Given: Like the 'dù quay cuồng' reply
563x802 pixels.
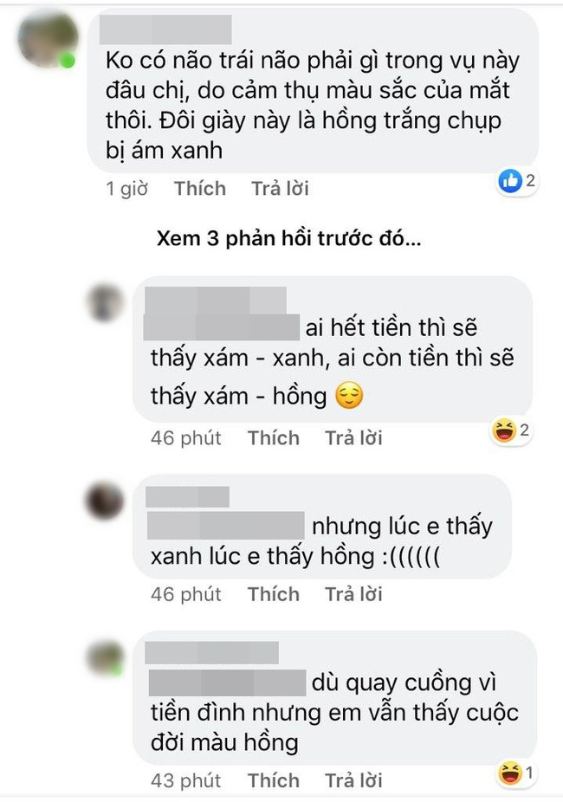Looking at the screenshot, I should pos(274,780).
